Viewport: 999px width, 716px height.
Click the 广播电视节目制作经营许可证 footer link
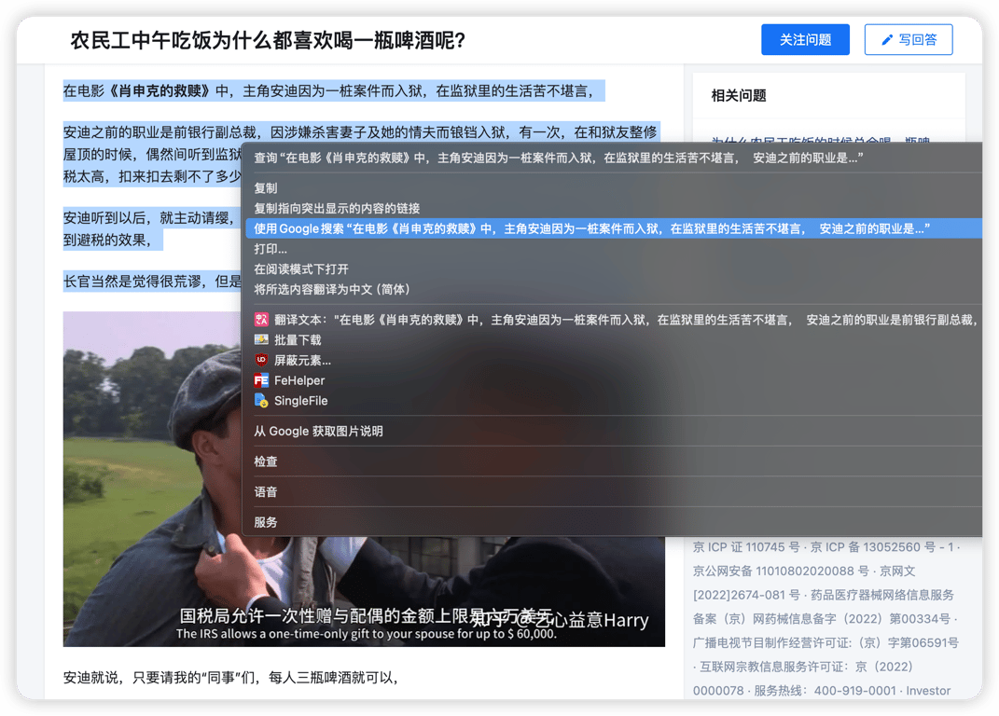pos(826,642)
